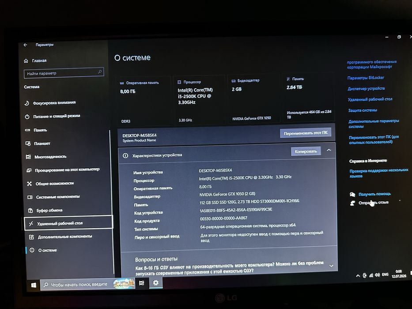Click the Дополнительные компоненты icon
412x309 pixels.
tap(31, 237)
